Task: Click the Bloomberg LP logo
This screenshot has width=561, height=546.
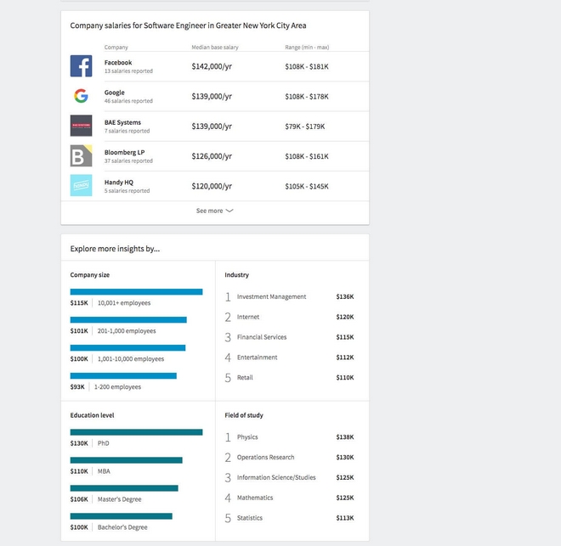Action: 81,156
